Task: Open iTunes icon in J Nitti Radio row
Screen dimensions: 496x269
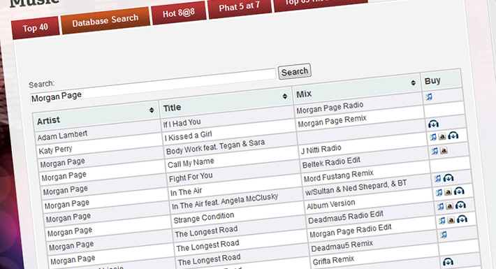Action: (x=433, y=137)
